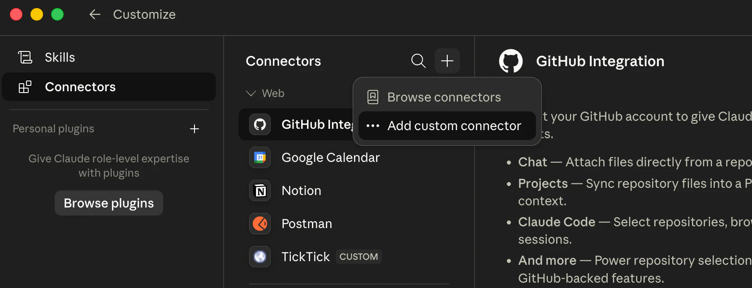Click the Chat bullet text
Image resolution: width=752 pixels, height=288 pixels.
coord(532,162)
